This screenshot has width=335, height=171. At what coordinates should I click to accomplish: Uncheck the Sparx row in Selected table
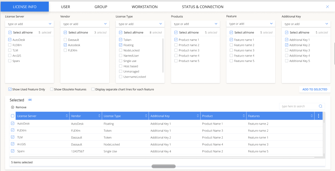[x=13, y=151]
